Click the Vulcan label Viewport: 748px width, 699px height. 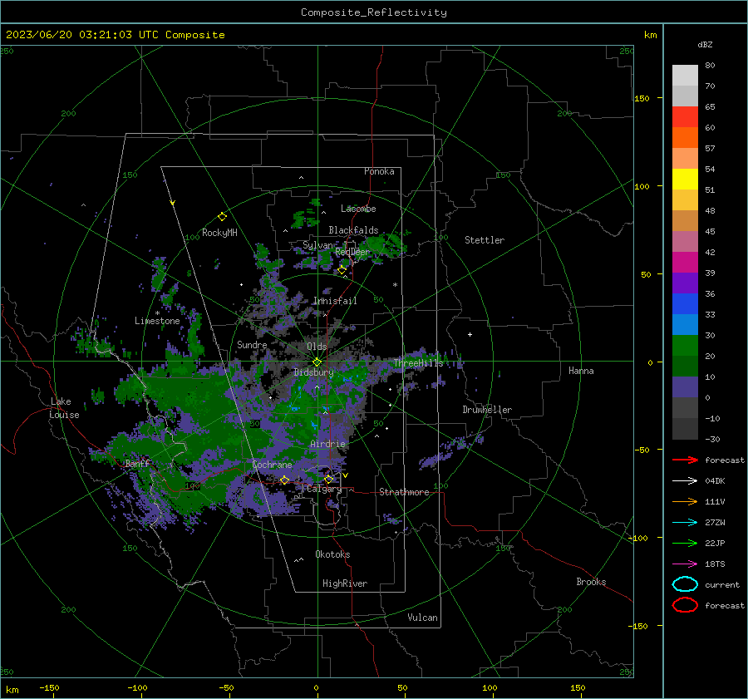422,618
